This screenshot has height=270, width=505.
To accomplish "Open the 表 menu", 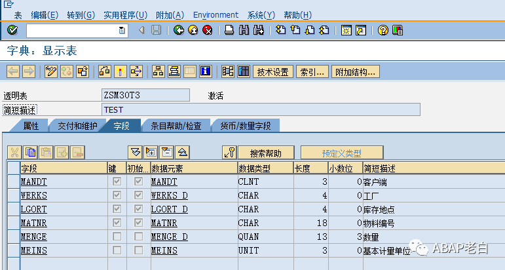I will (18, 15).
